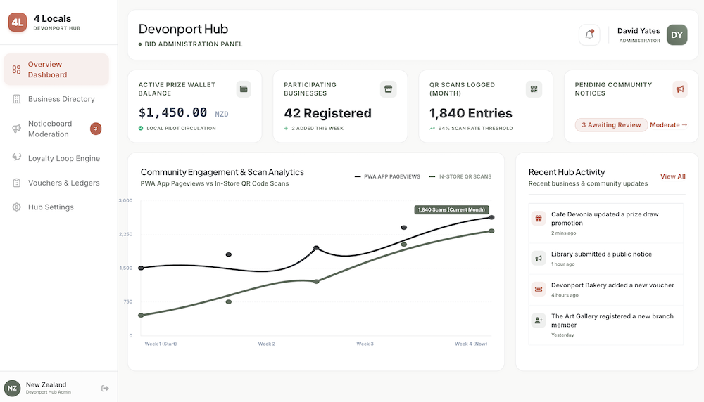Click the megaphone icon on notices card

(680, 89)
